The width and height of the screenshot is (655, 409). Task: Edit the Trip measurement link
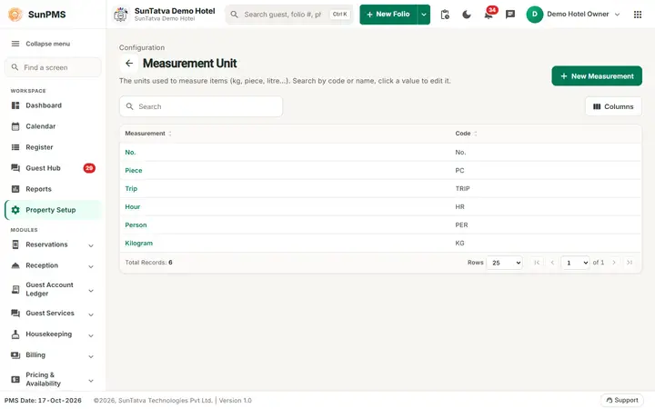tap(131, 189)
